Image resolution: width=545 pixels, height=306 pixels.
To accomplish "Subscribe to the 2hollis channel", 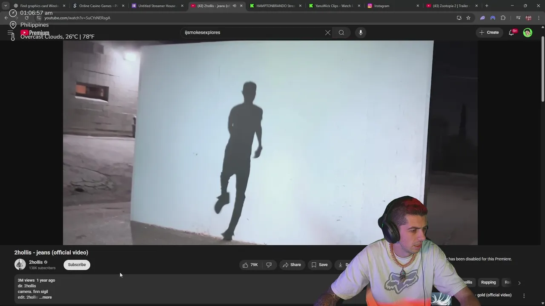I will pos(77,265).
